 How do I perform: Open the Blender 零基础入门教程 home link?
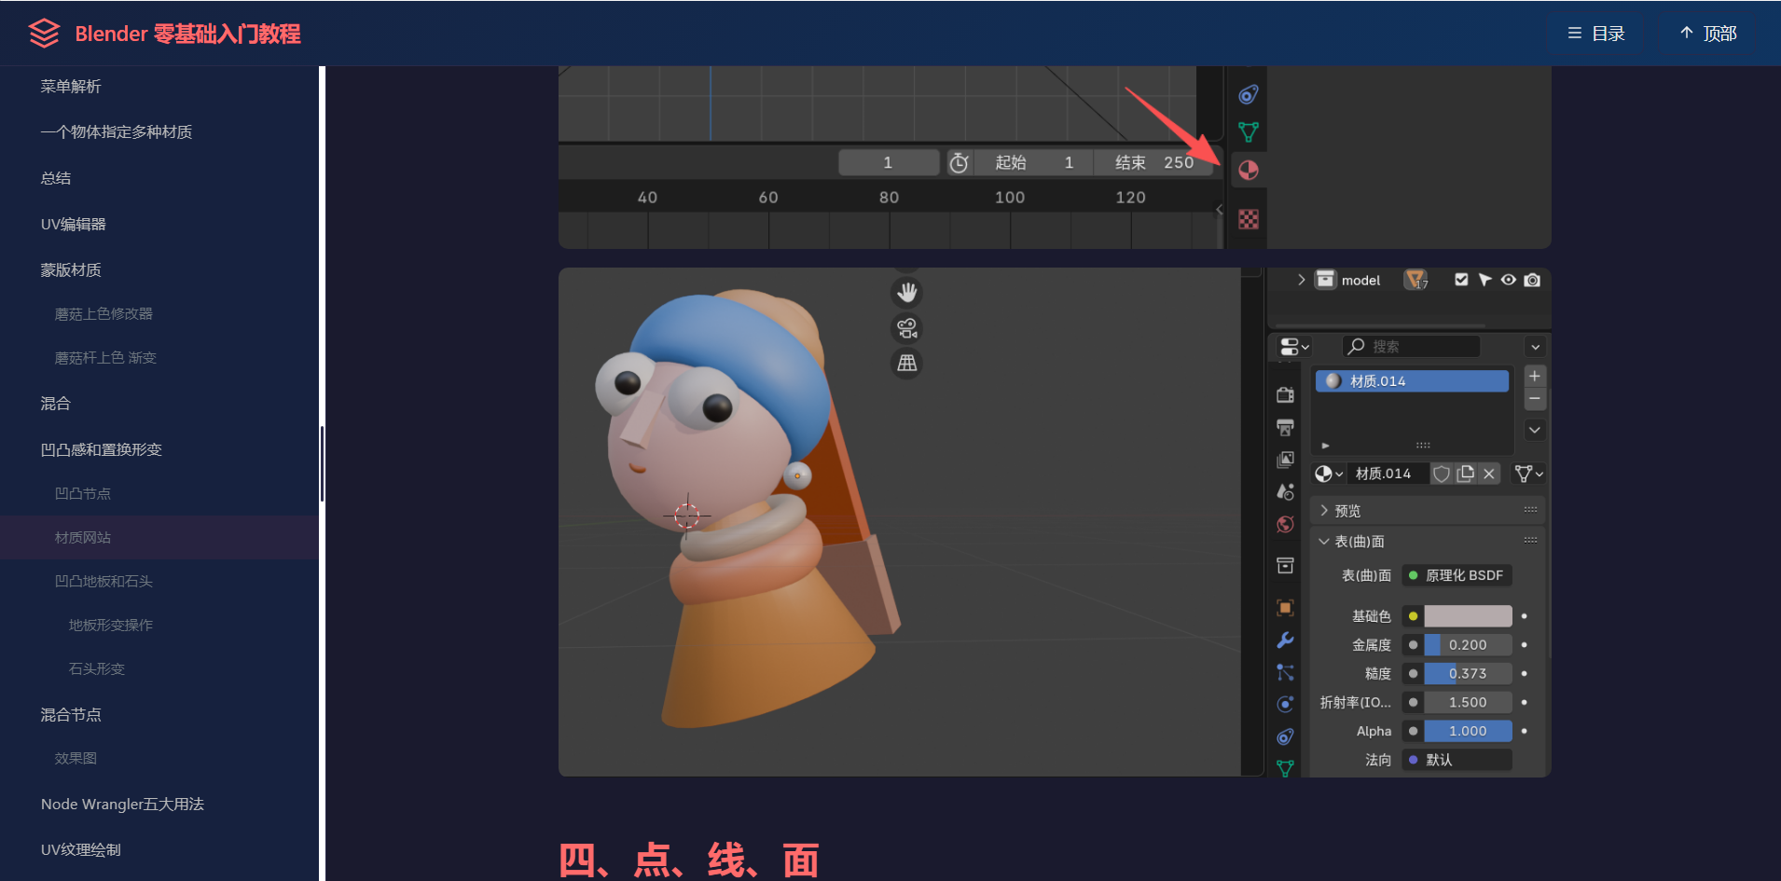click(x=187, y=34)
